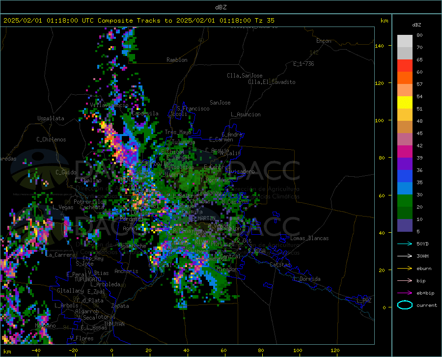Click the L_Vegas place label
This screenshot has width=442, height=357.
(x=63, y=207)
